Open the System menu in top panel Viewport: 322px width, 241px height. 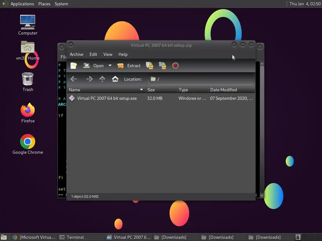point(61,4)
